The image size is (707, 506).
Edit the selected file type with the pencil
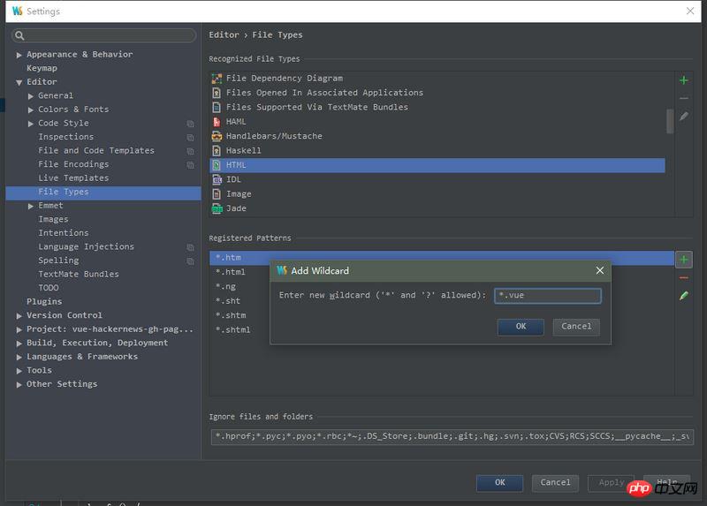coord(683,117)
